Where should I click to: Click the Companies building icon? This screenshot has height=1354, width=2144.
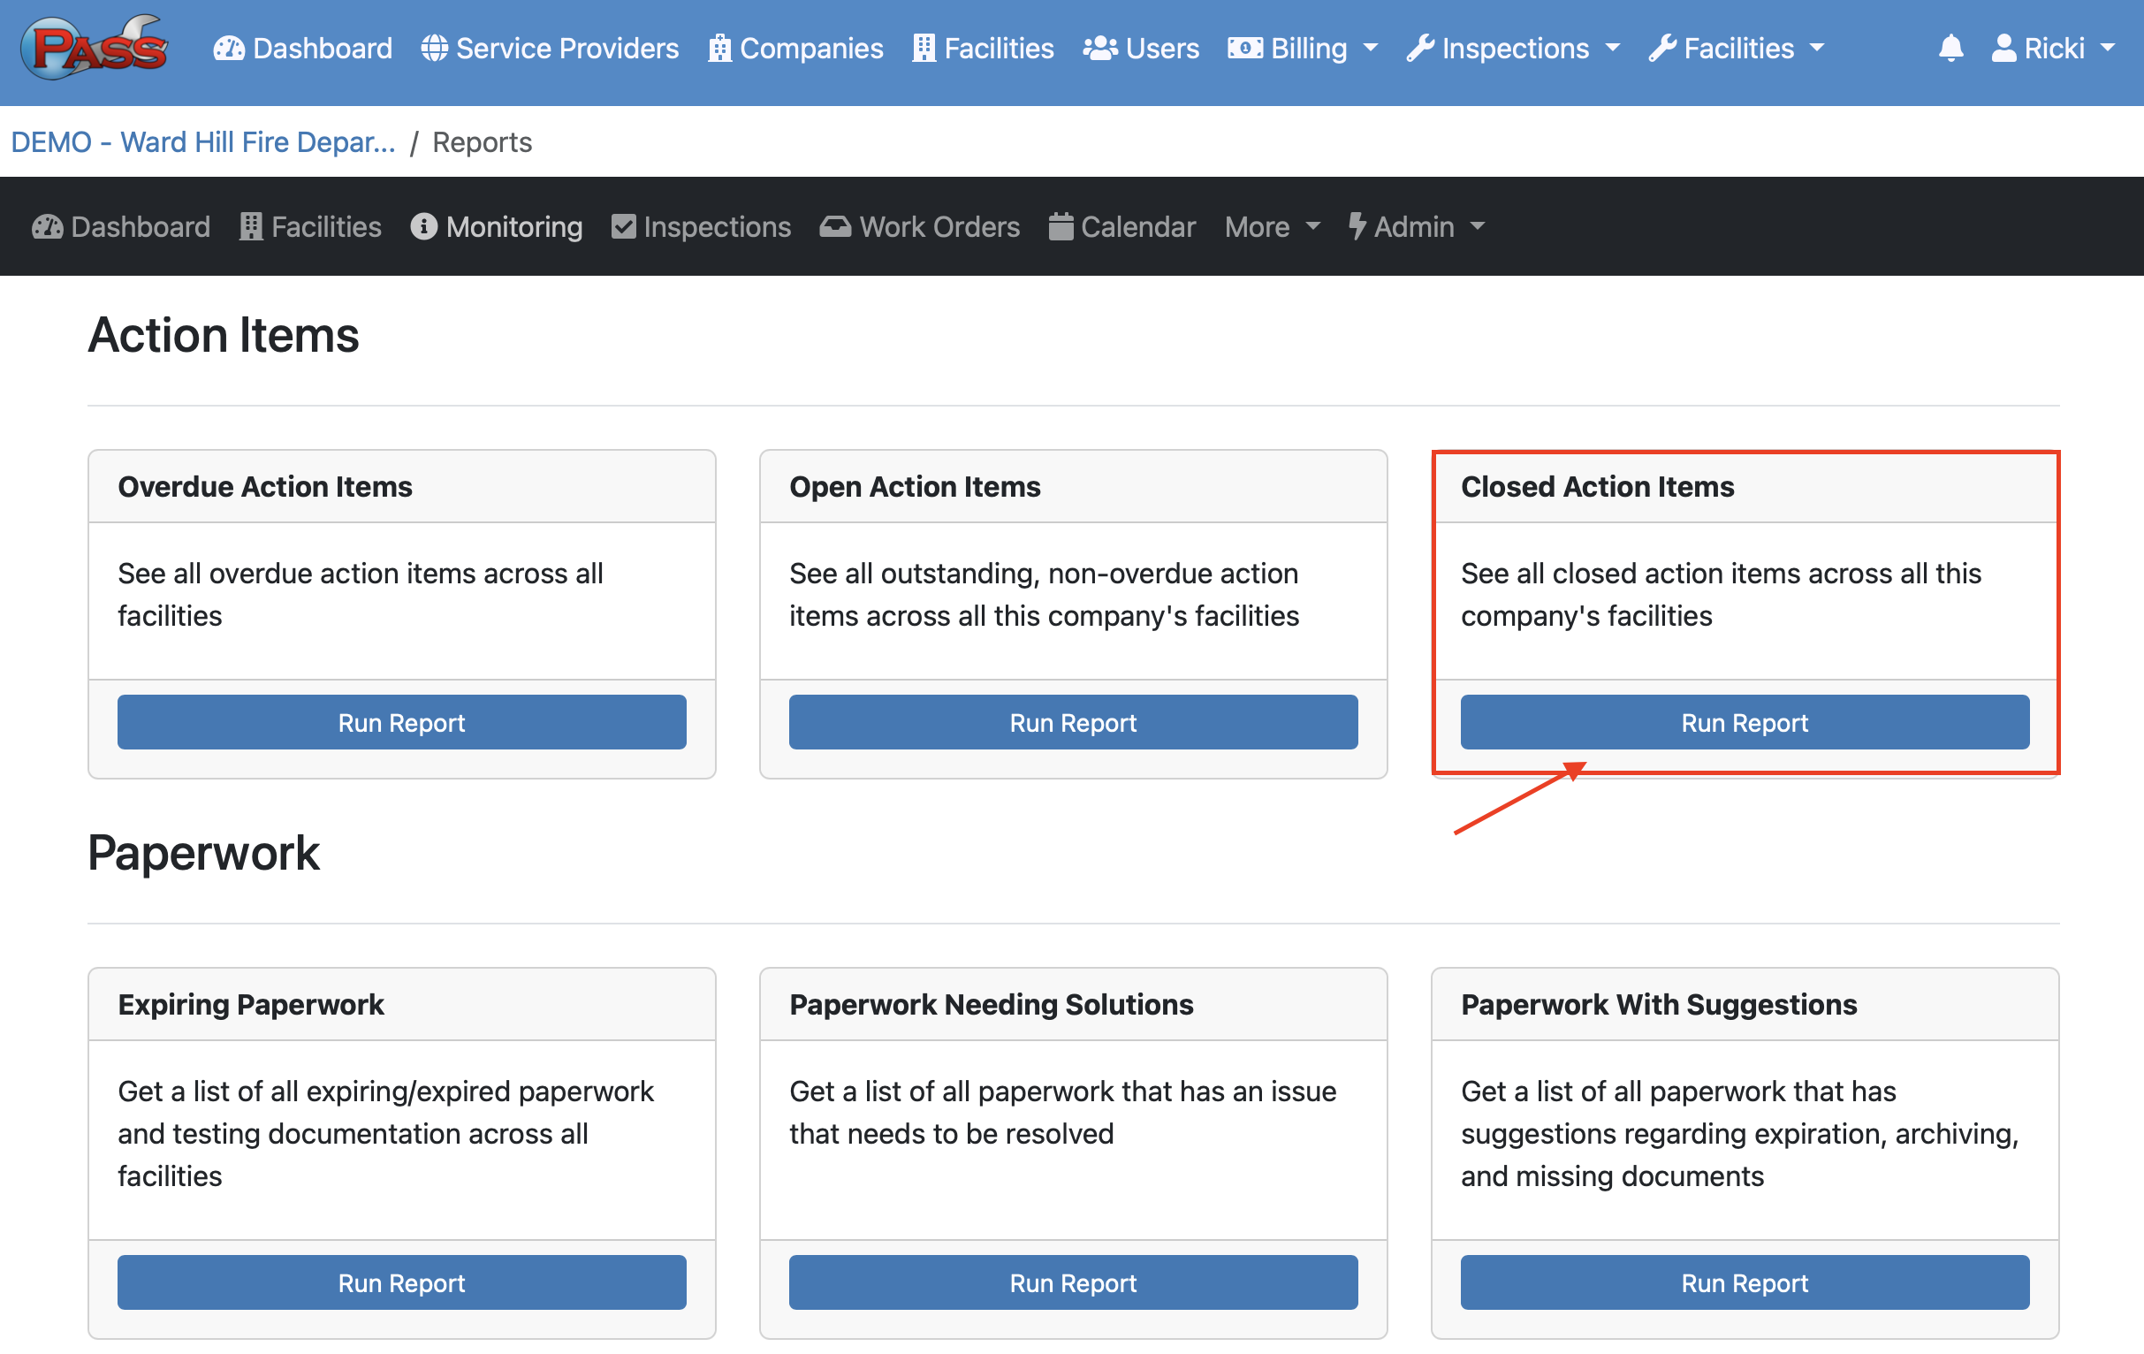coord(719,48)
